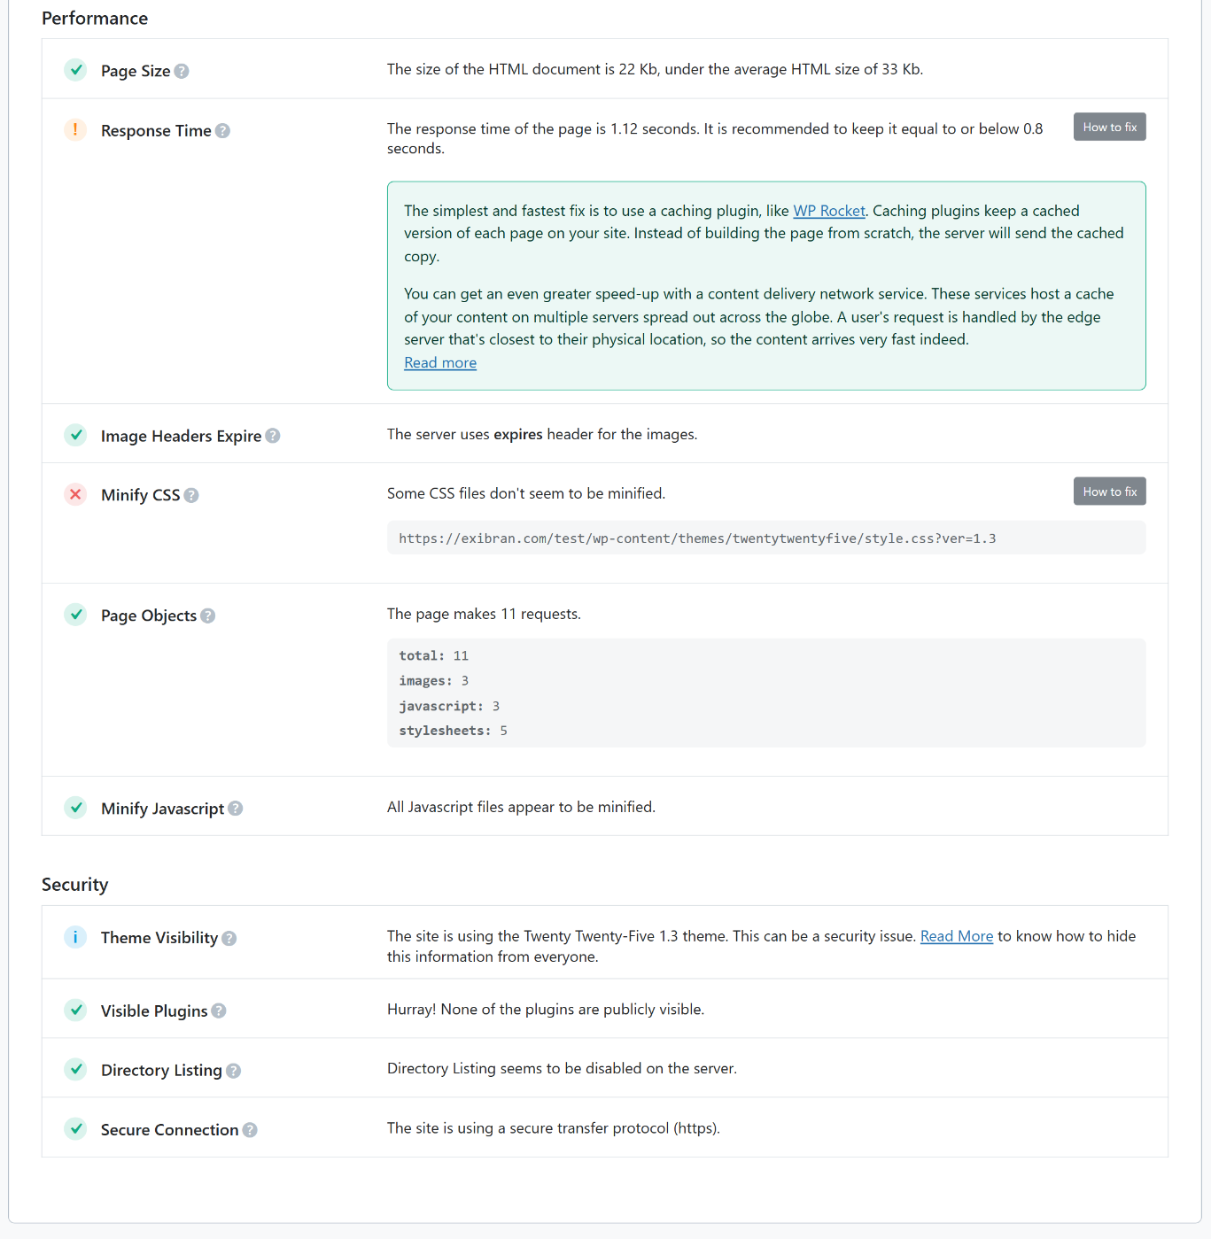
Task: Click the Response Time help icon
Action: tap(224, 130)
